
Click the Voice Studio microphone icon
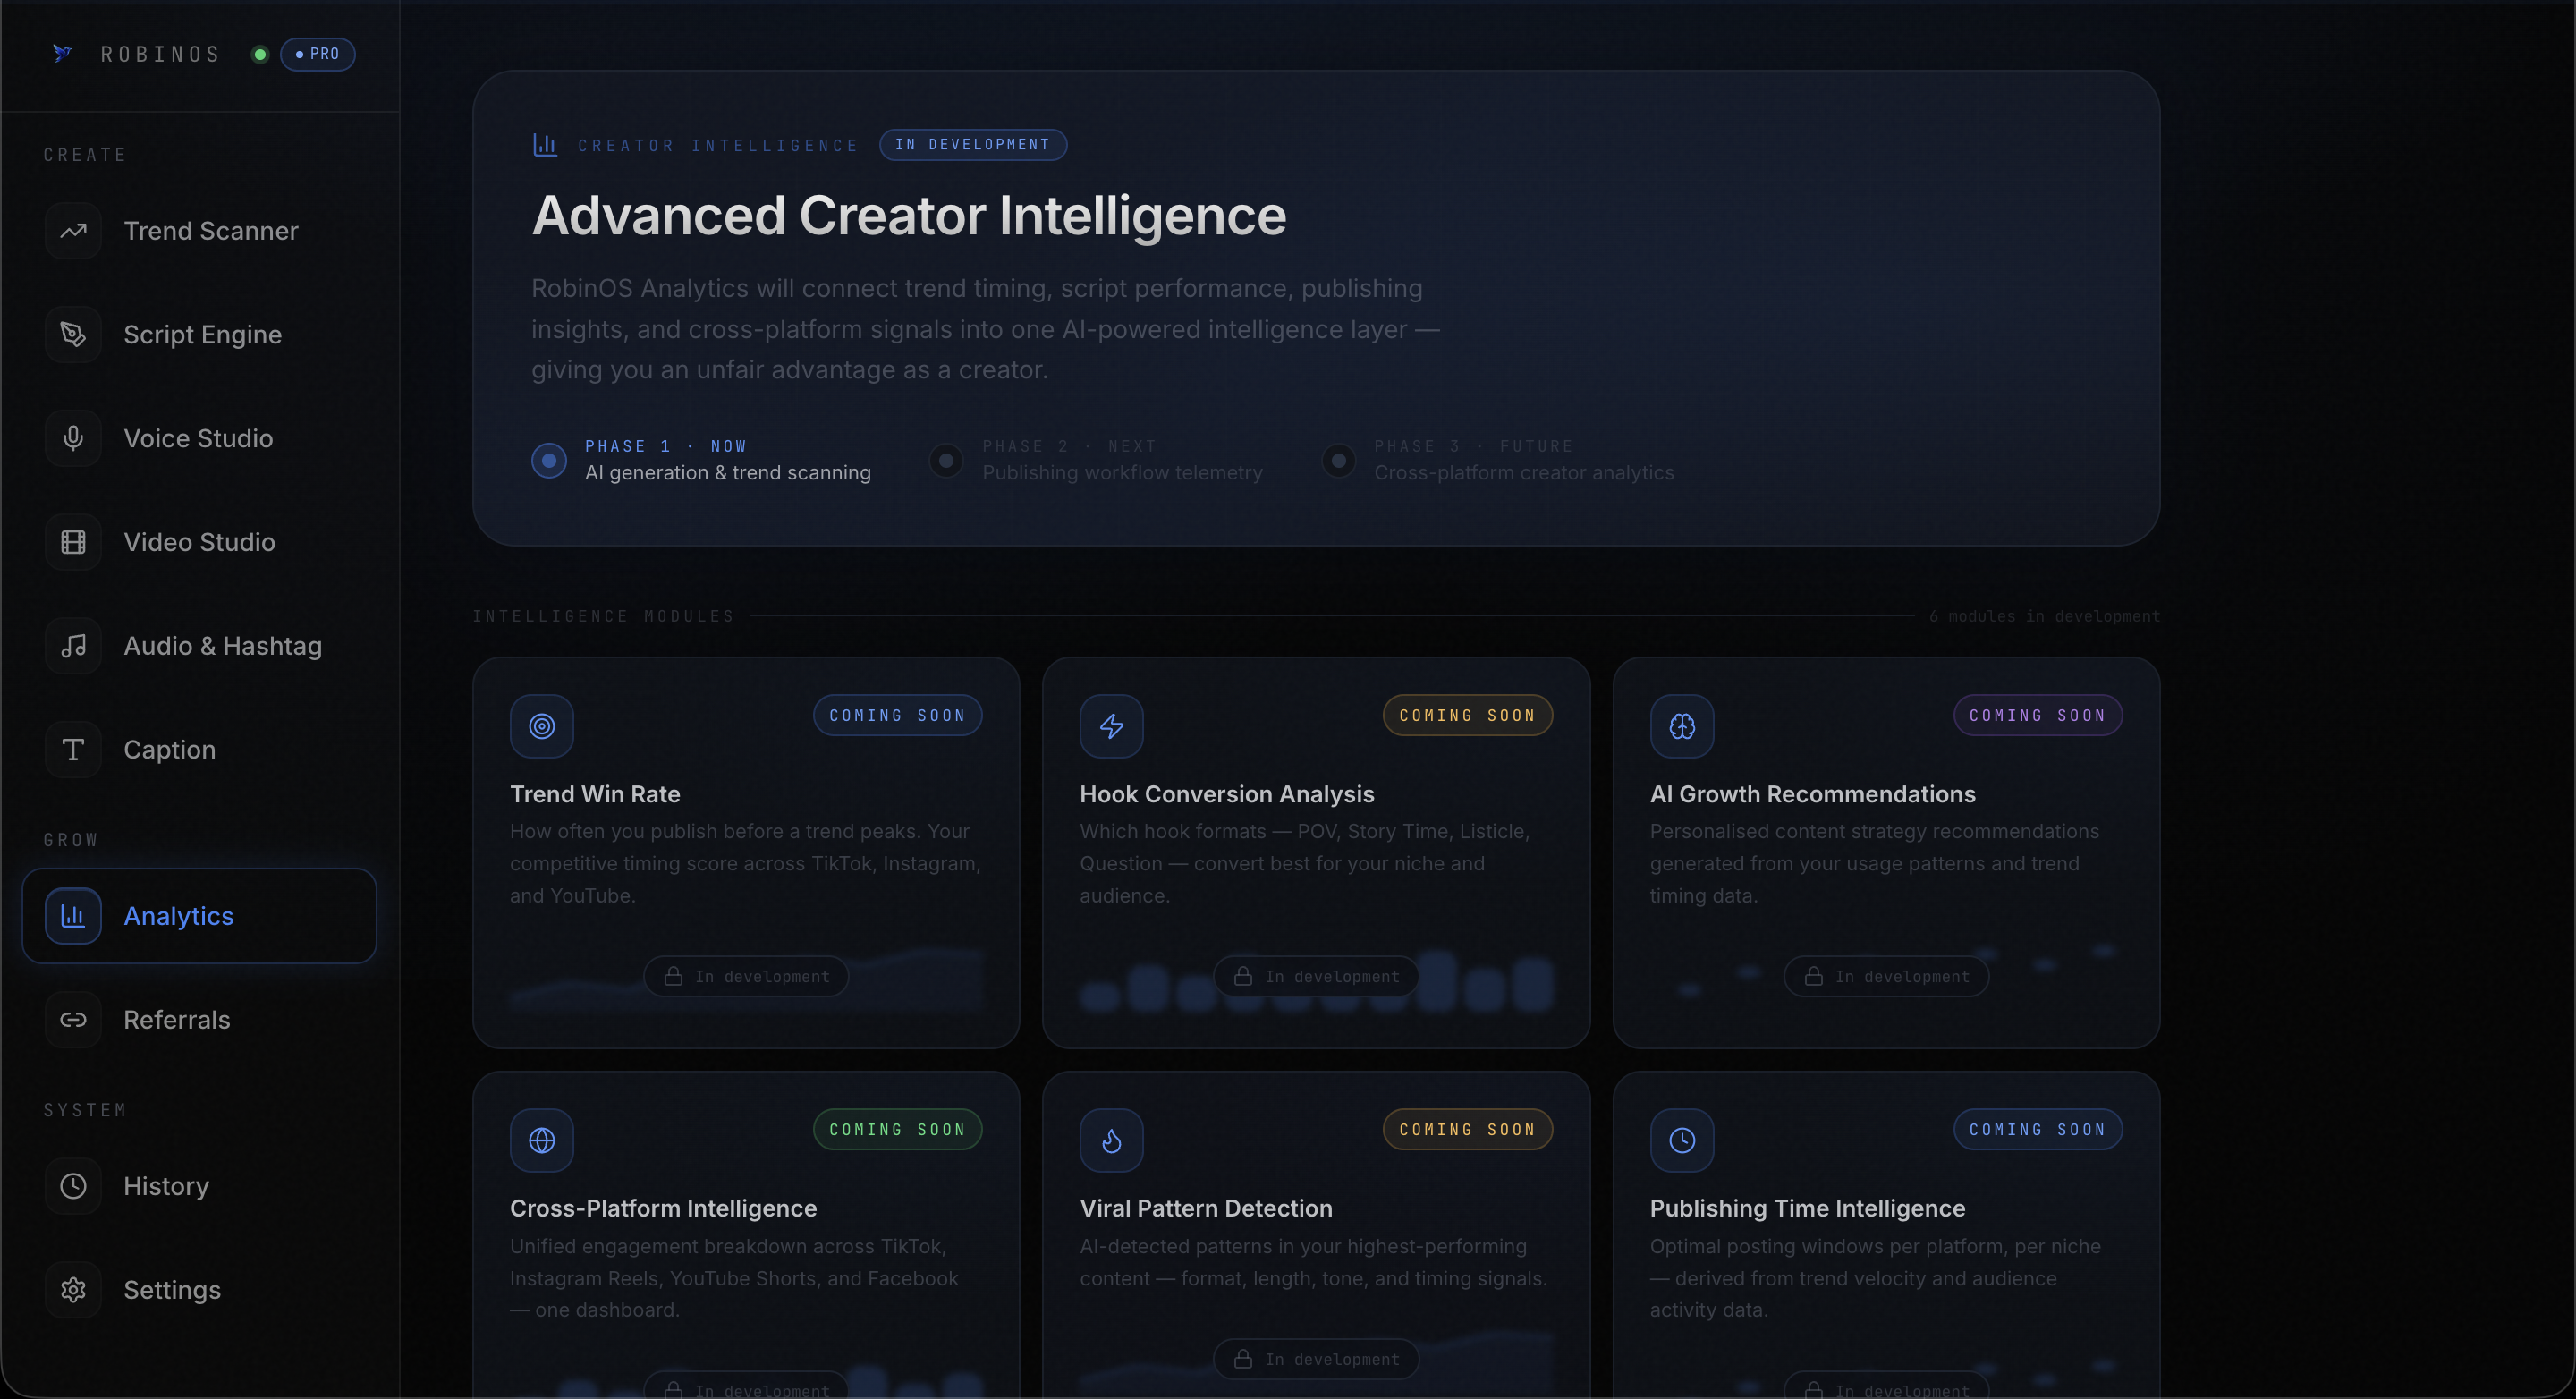(73, 438)
